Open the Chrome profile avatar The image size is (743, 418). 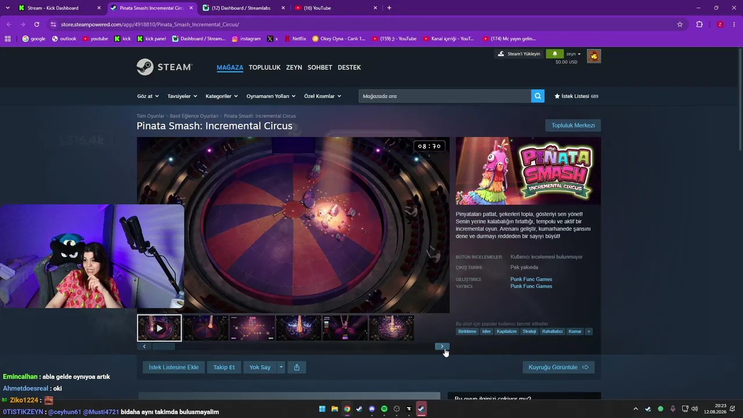(720, 24)
